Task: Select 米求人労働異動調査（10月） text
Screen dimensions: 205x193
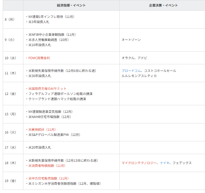Action: 48,40
